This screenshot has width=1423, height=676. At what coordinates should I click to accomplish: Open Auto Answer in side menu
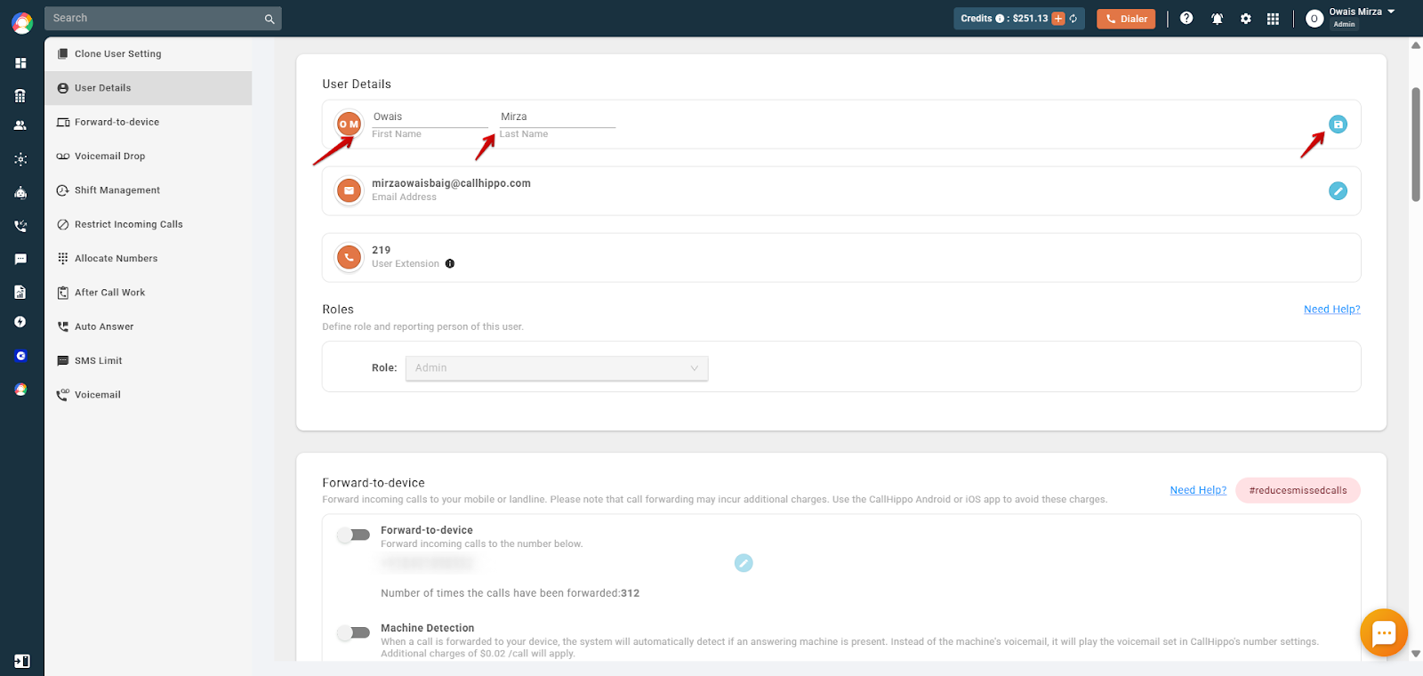pyautogui.click(x=149, y=326)
